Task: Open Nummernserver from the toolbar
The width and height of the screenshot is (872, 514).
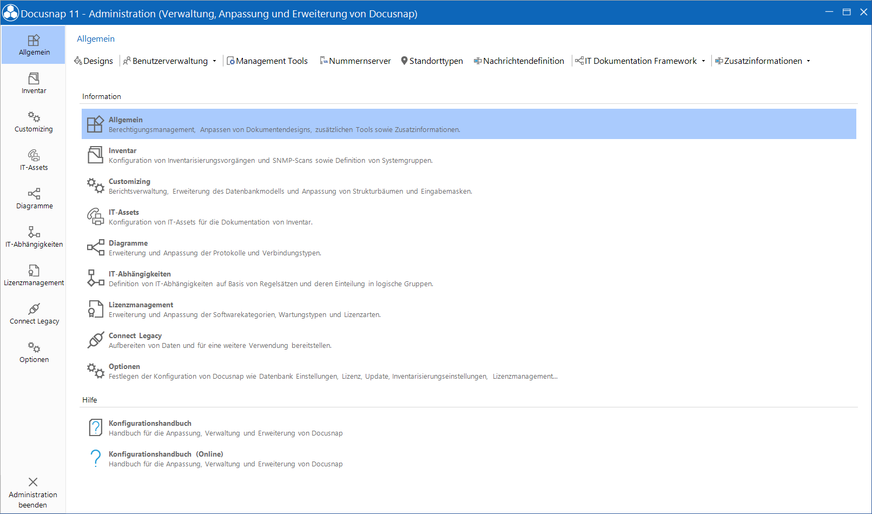Action: pos(355,61)
